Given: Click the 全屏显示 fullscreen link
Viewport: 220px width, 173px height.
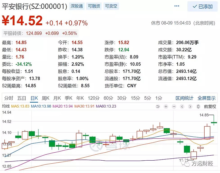Looking at the screenshot, I should pyautogui.click(x=207, y=98).
